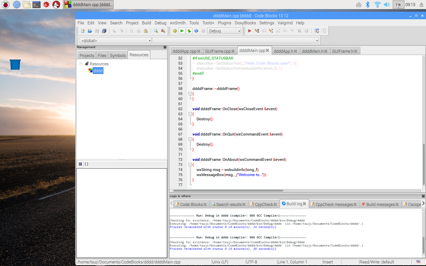Open the CppCheck messages log tab
This screenshot has height=266, width=426.
point(334,204)
